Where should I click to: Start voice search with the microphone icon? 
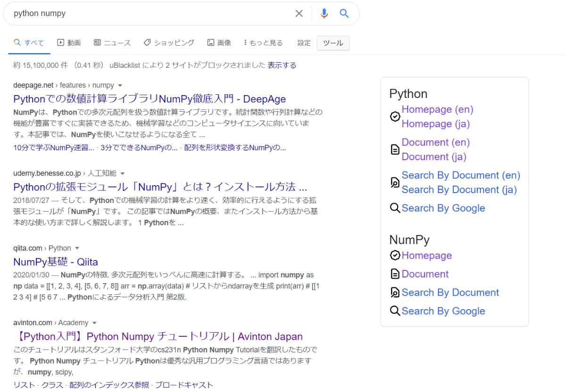(324, 14)
